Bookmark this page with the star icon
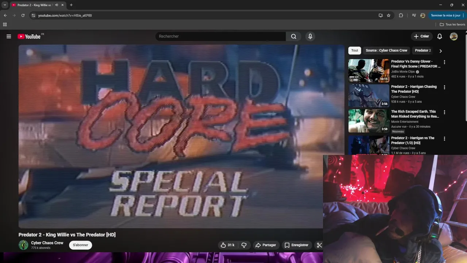 pyautogui.click(x=389, y=15)
